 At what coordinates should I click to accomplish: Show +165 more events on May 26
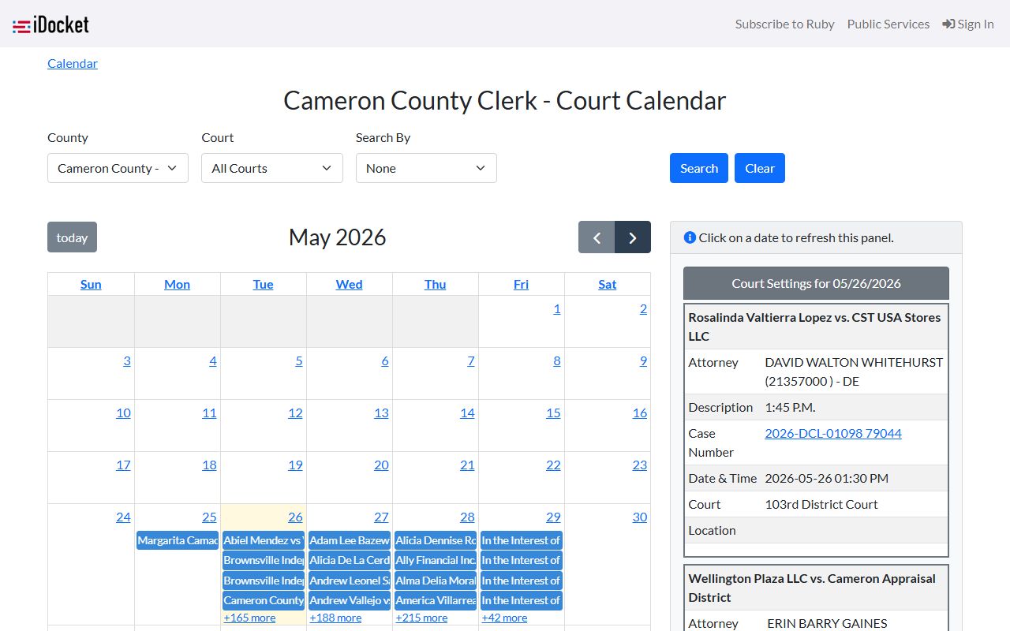coord(249,618)
